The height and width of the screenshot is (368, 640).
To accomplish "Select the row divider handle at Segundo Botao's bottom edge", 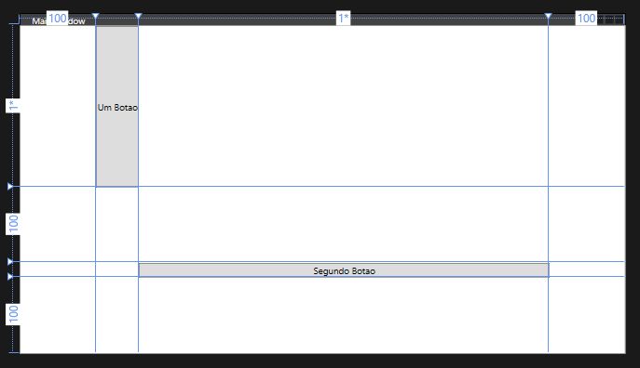I will [10, 276].
